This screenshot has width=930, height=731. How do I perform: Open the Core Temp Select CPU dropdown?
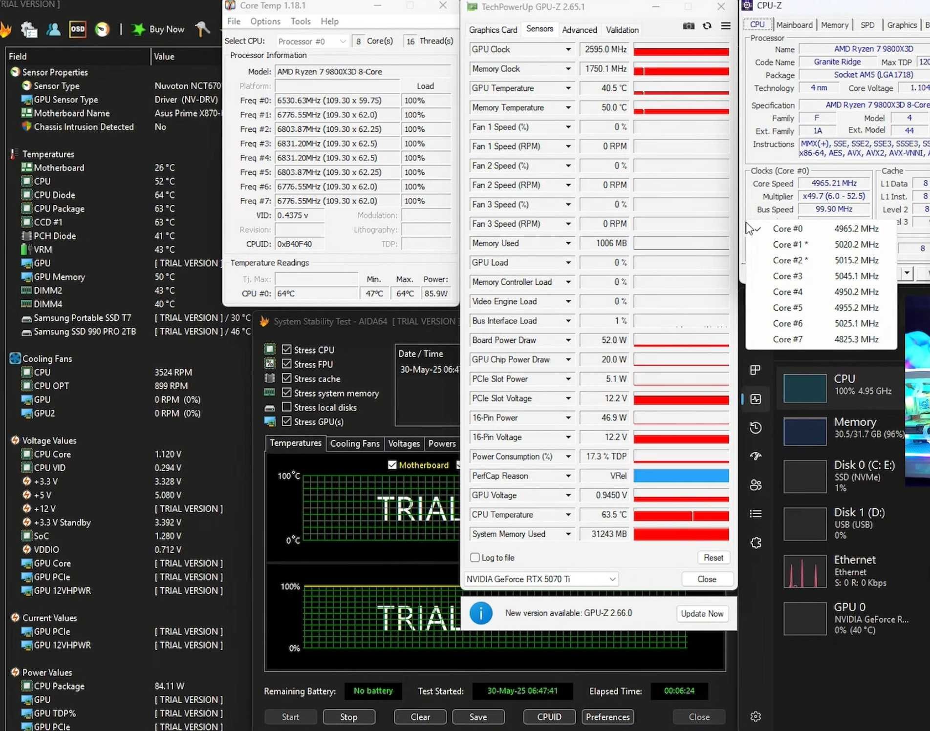point(312,42)
